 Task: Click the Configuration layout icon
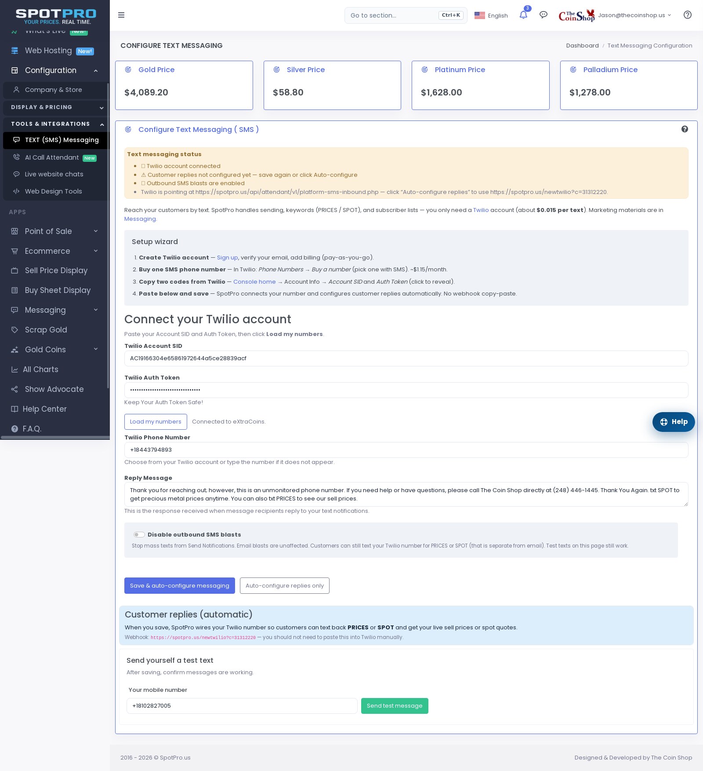pos(14,70)
